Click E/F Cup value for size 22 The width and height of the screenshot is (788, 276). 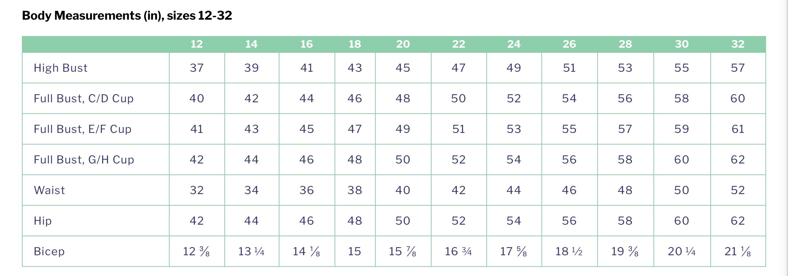[459, 129]
